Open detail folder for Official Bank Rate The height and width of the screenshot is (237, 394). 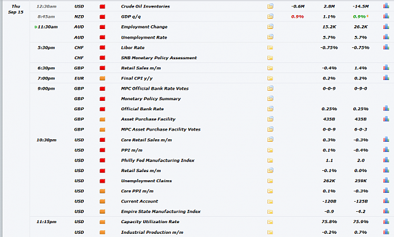coord(270,109)
